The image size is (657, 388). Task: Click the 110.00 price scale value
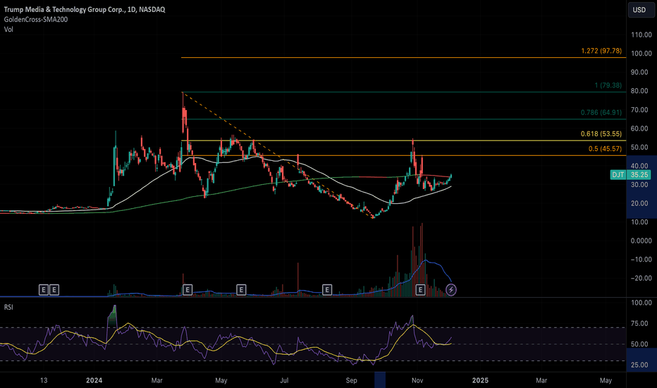[x=641, y=35]
